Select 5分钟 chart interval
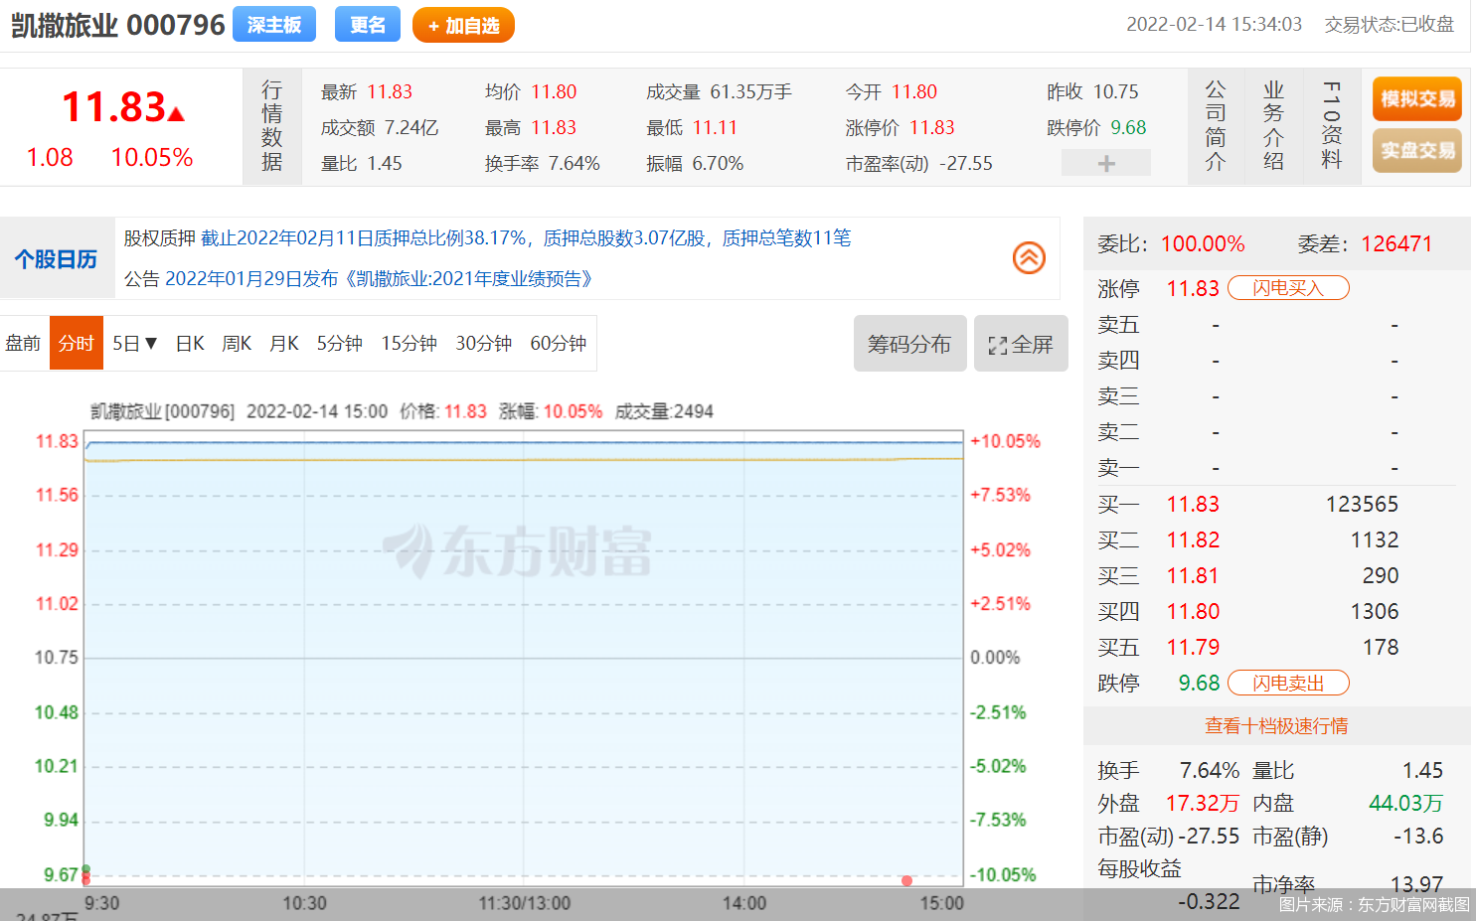The image size is (1476, 921). point(340,344)
